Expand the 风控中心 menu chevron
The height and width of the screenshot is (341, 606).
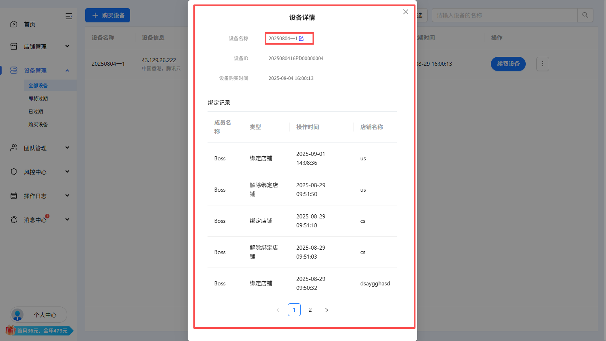pyautogui.click(x=67, y=171)
